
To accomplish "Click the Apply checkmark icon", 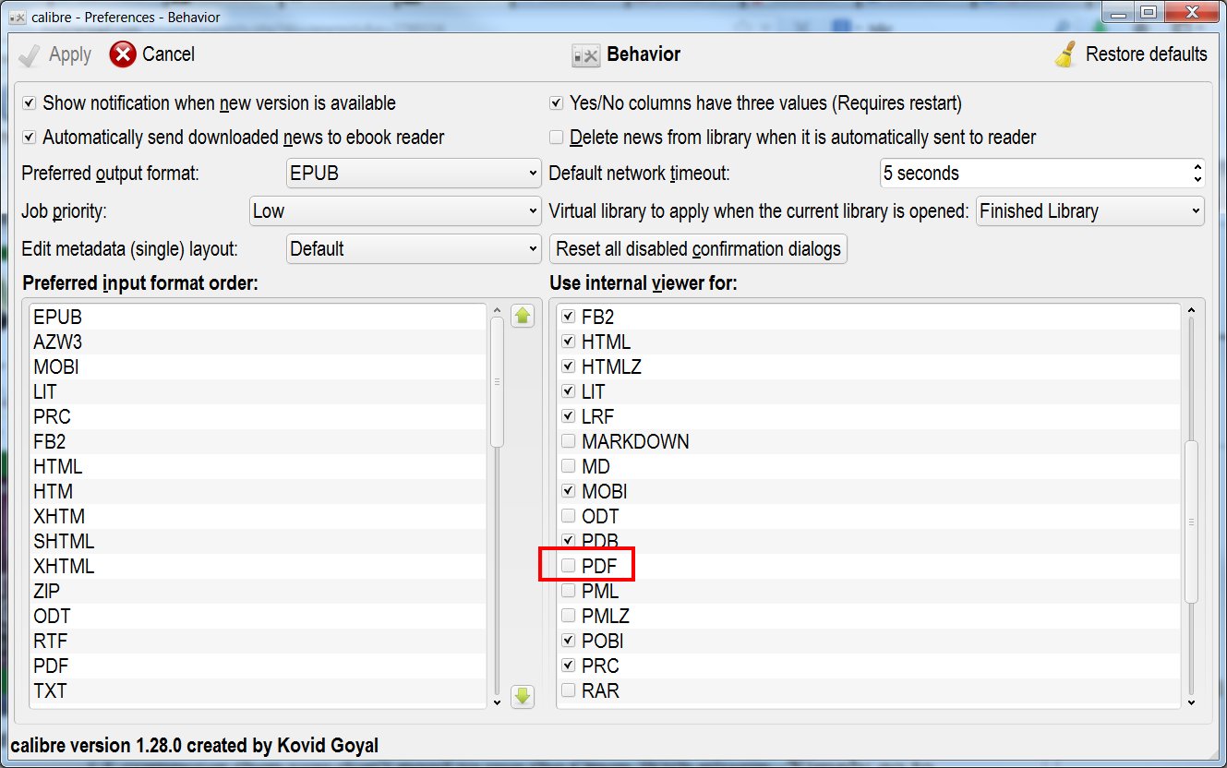I will 30,55.
